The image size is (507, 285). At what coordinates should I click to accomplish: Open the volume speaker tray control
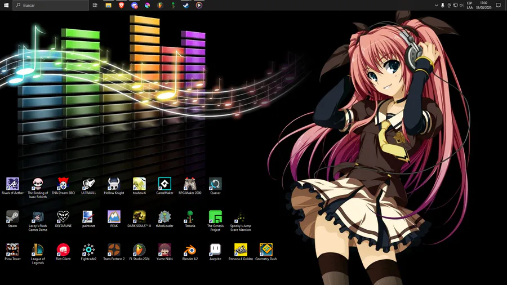(x=461, y=5)
